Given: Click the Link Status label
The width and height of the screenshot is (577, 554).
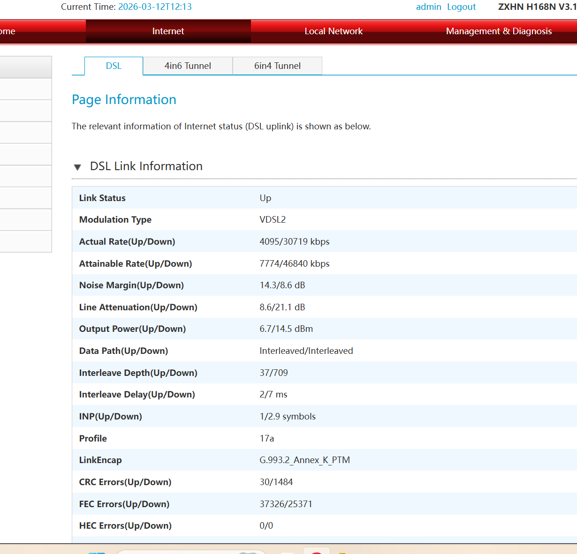Looking at the screenshot, I should [x=102, y=198].
